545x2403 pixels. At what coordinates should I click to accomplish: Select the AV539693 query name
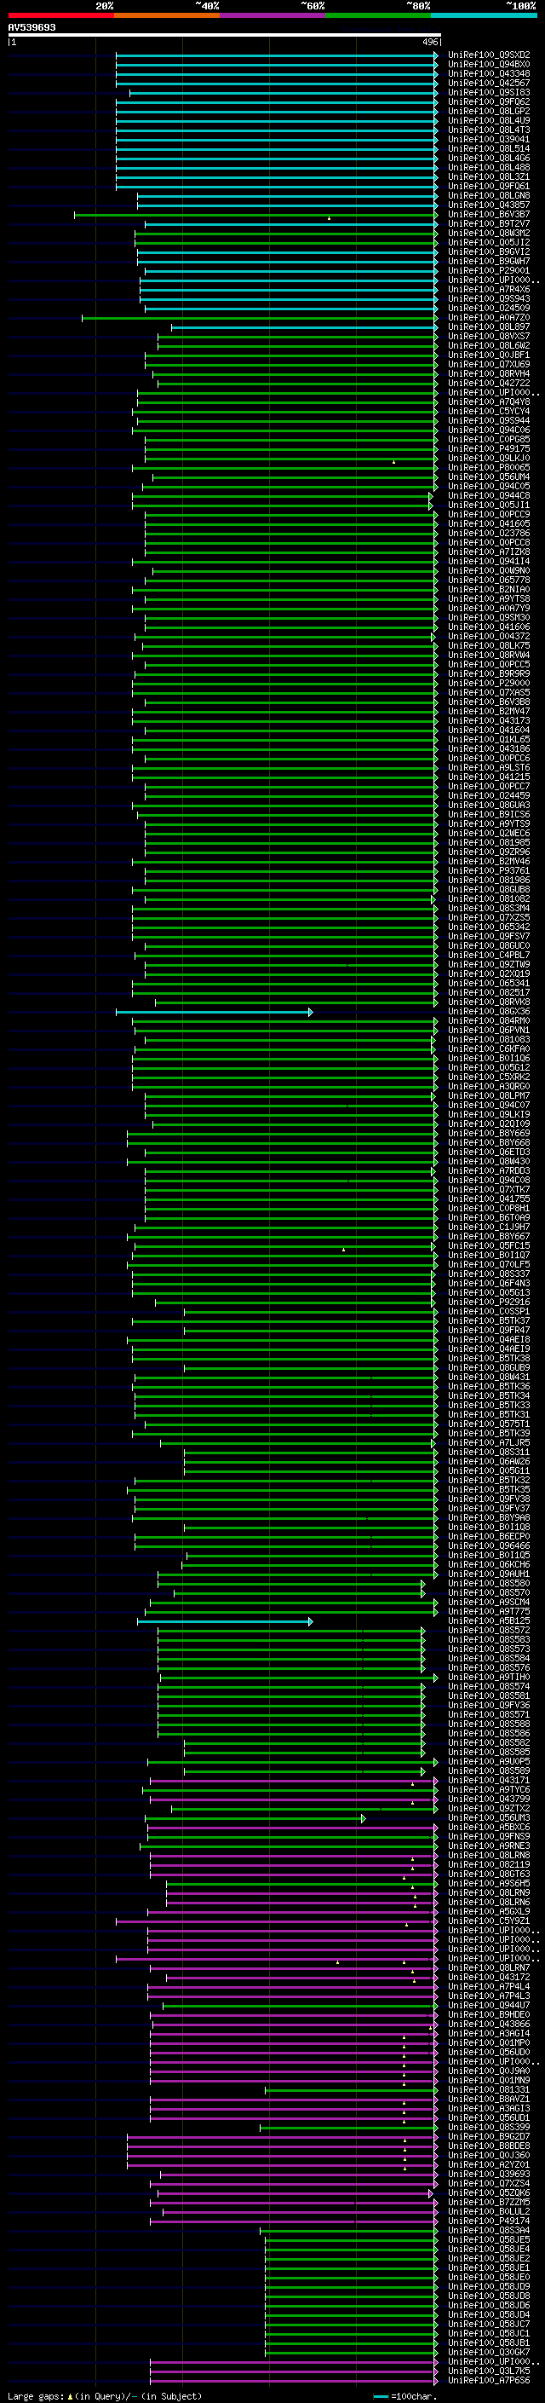click(32, 28)
